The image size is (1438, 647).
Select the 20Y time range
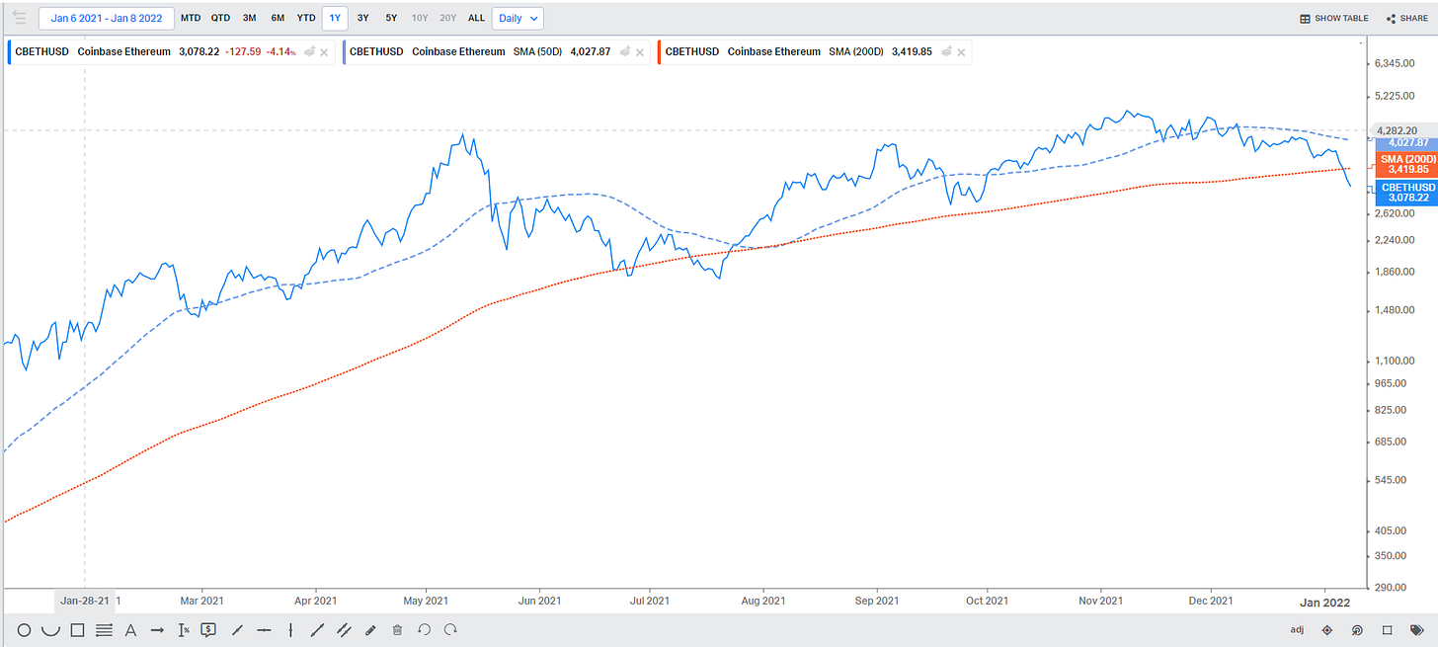(448, 18)
